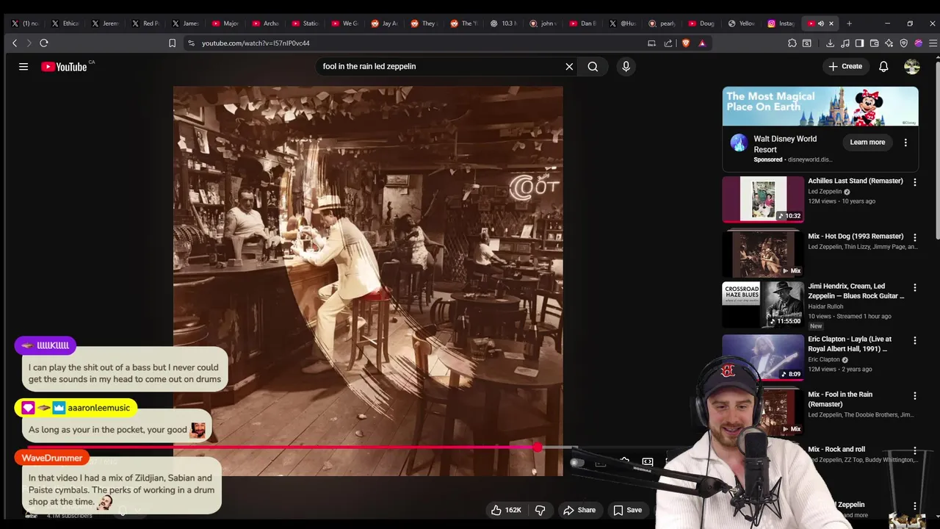The height and width of the screenshot is (529, 940).
Task: Switch to the 'Yellow' tab
Action: pos(741,24)
